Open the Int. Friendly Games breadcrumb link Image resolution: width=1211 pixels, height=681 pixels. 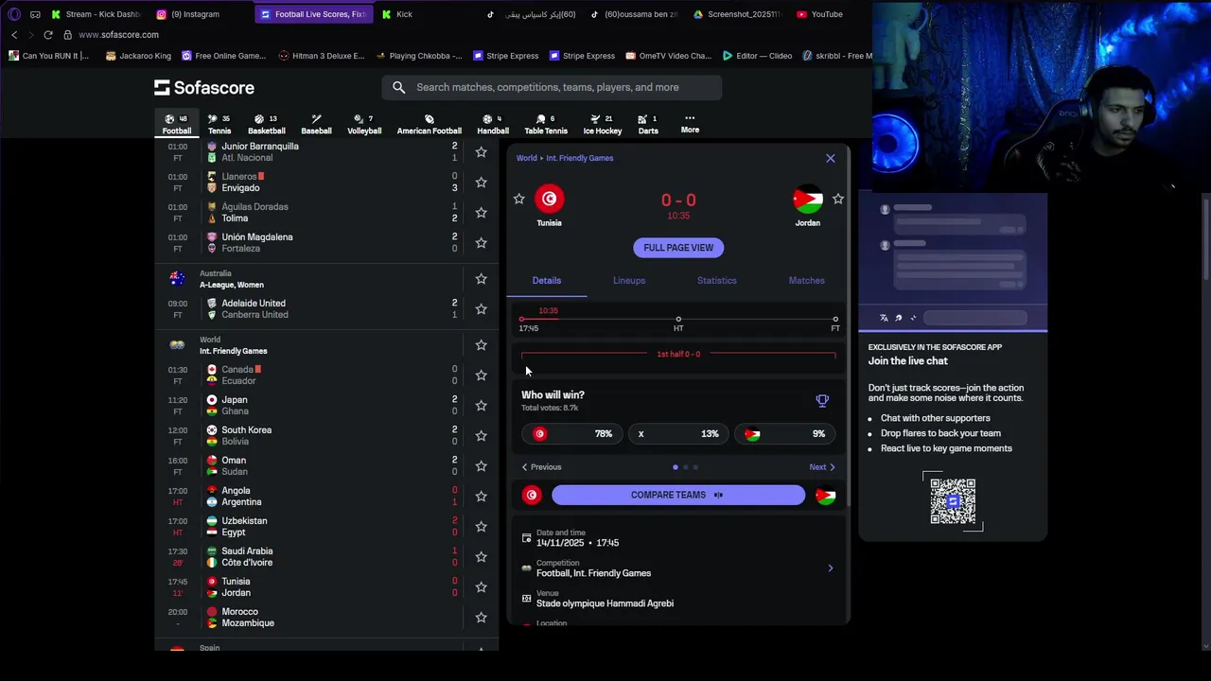pos(579,158)
